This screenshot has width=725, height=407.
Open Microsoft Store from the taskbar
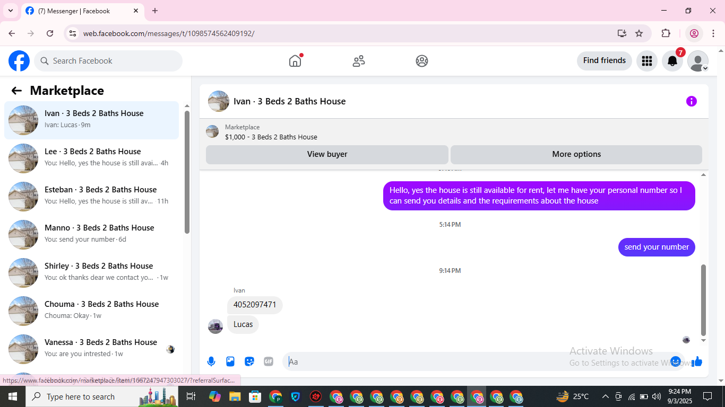pyautogui.click(x=255, y=396)
